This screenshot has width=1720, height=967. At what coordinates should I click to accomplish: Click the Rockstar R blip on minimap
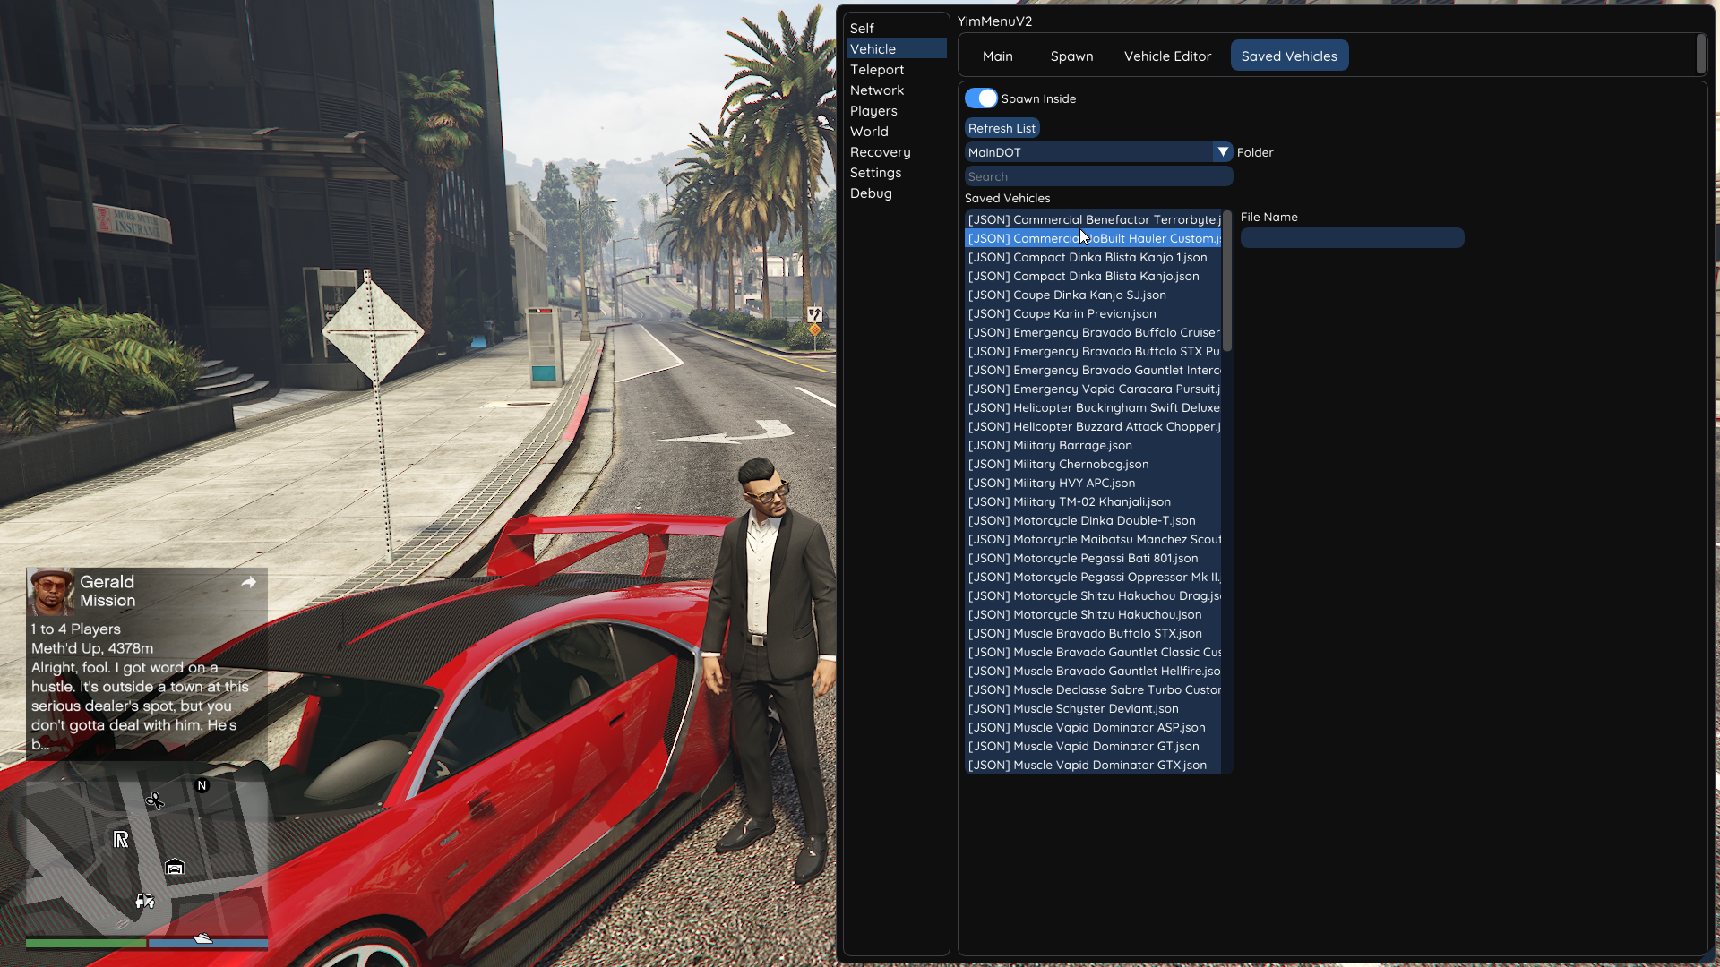(121, 839)
